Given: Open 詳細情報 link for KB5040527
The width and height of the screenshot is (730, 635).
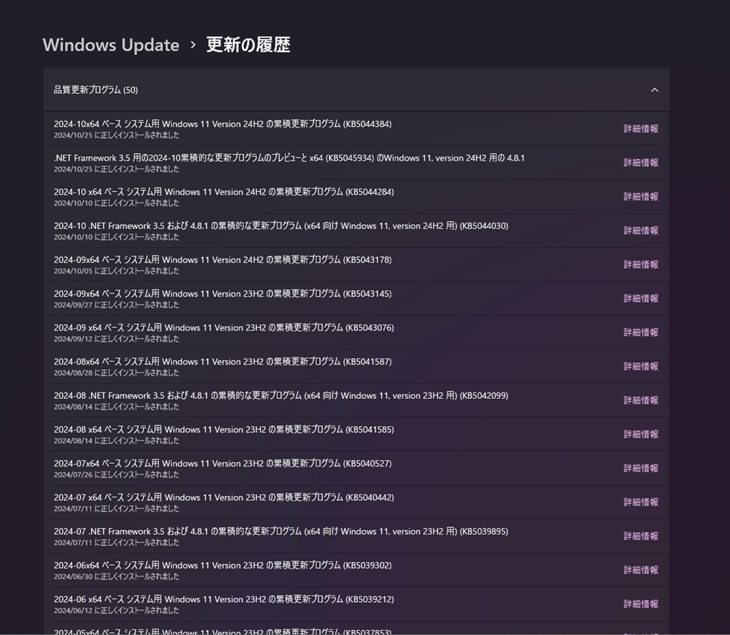Looking at the screenshot, I should (x=640, y=468).
